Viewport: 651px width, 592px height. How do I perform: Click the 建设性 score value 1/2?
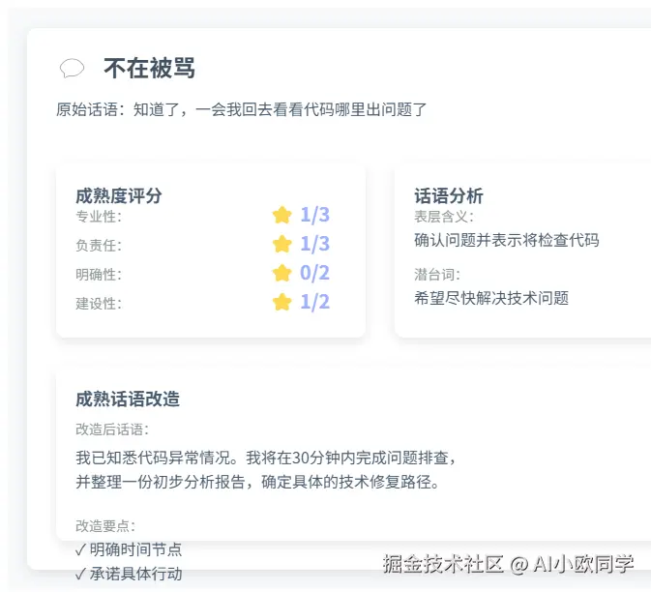click(314, 302)
